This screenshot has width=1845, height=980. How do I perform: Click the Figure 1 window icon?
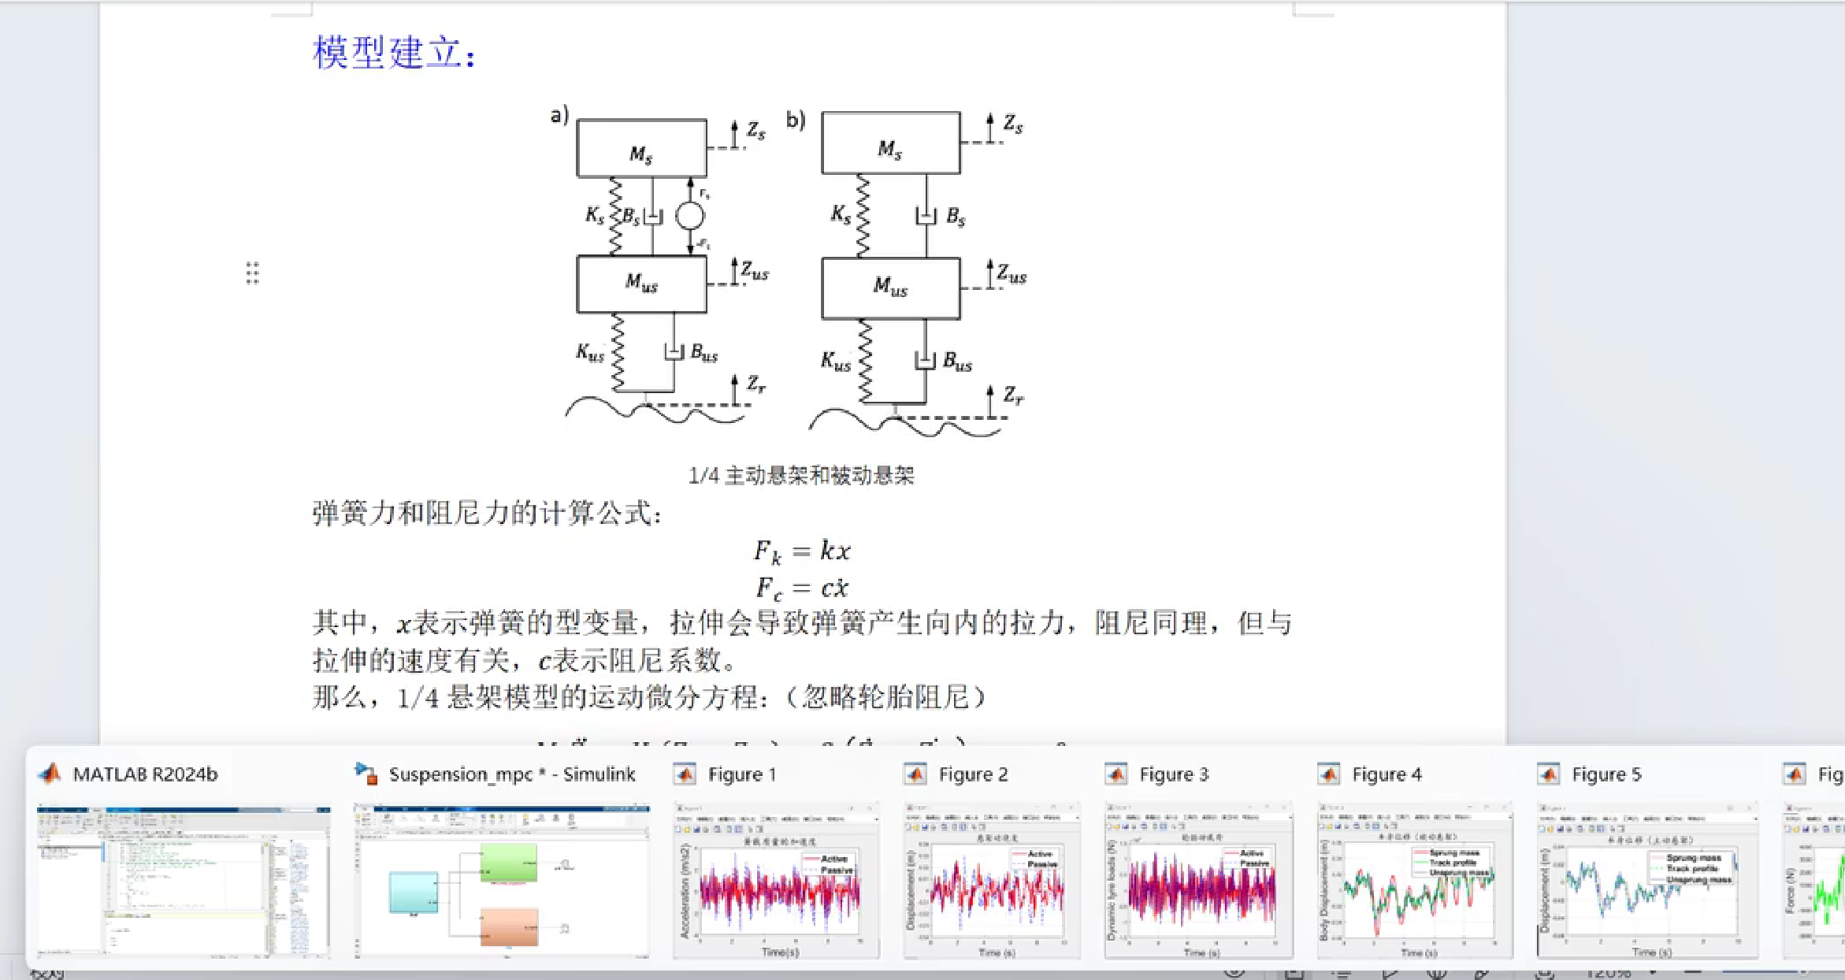(685, 774)
